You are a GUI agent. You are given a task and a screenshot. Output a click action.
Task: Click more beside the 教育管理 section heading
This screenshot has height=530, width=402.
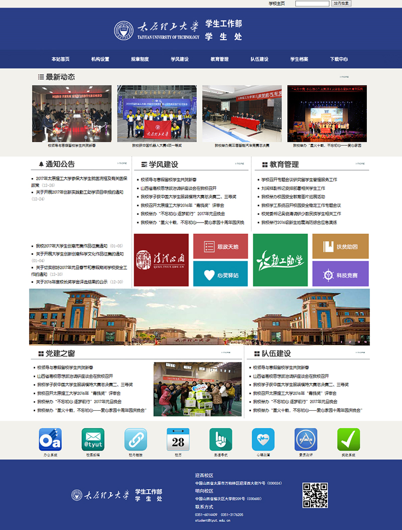pyautogui.click(x=360, y=164)
